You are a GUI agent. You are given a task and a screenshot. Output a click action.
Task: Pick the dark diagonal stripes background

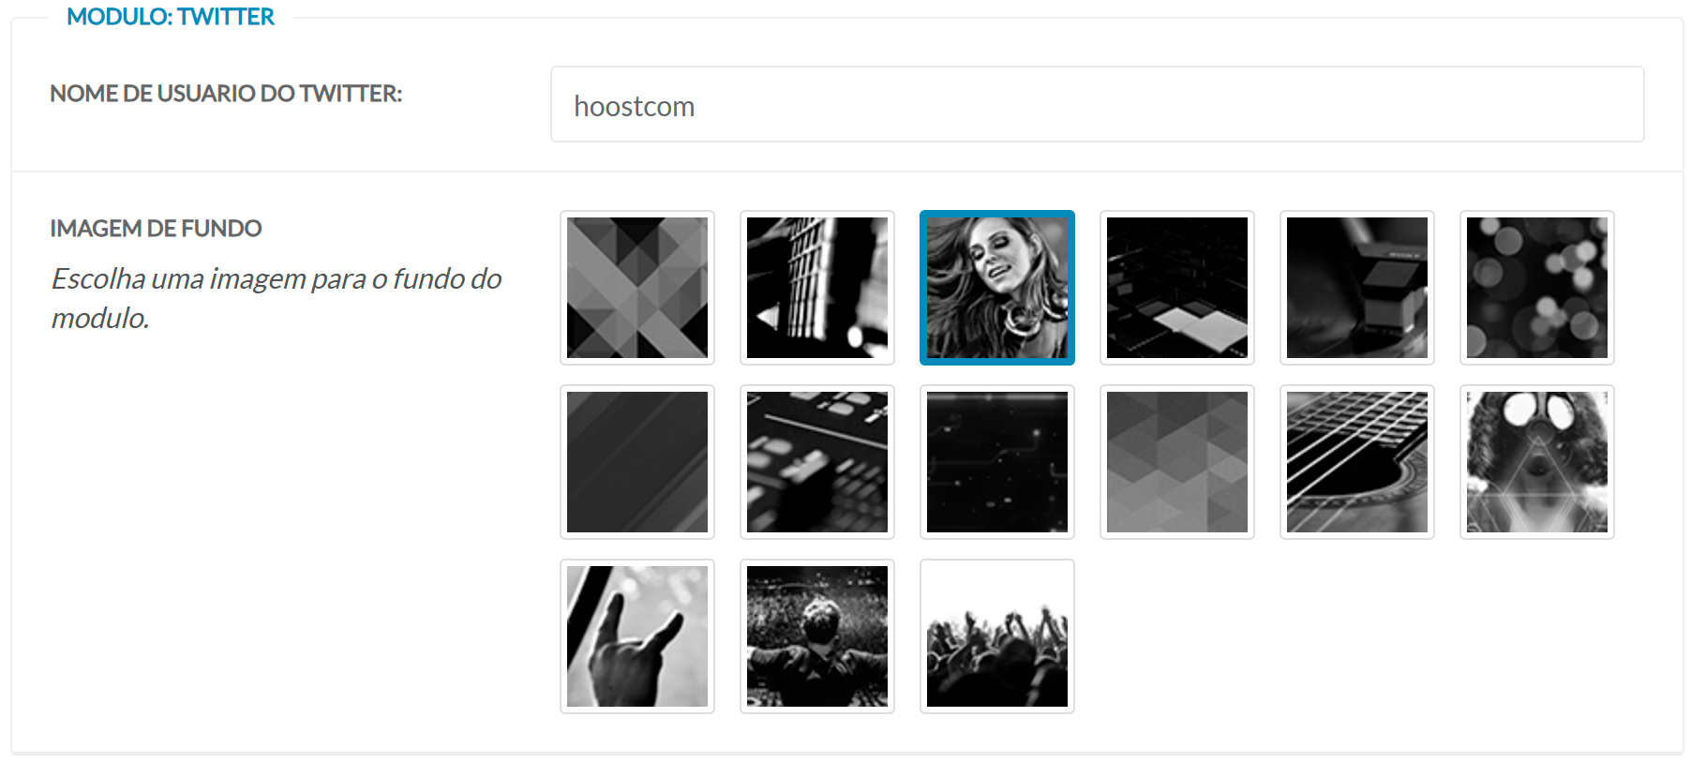[x=637, y=462]
